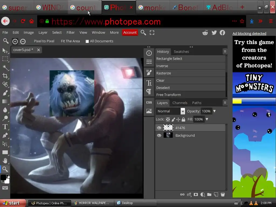
Task: Select the Spot Healing tool
Action: tap(5, 84)
